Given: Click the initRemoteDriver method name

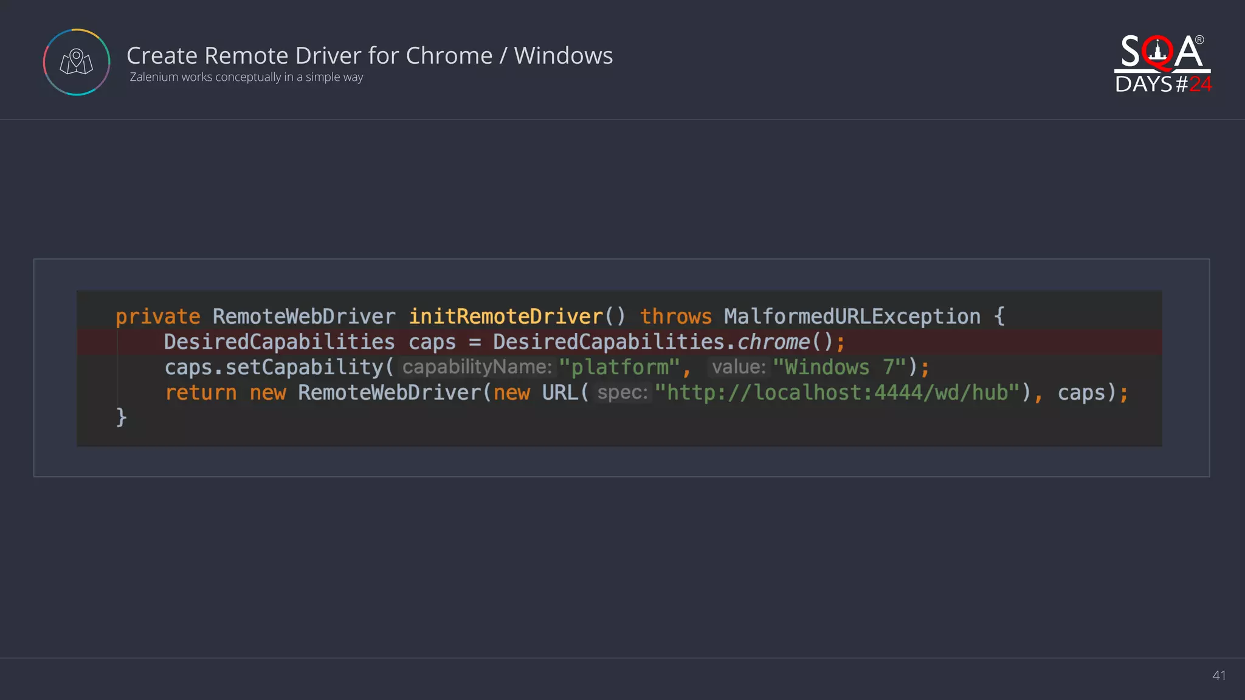Looking at the screenshot, I should point(505,317).
